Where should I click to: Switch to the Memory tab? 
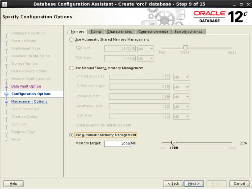point(77,32)
